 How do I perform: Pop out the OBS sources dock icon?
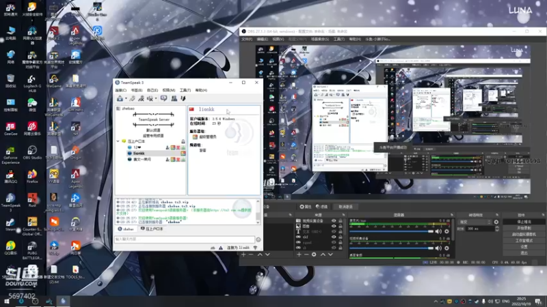point(343,215)
